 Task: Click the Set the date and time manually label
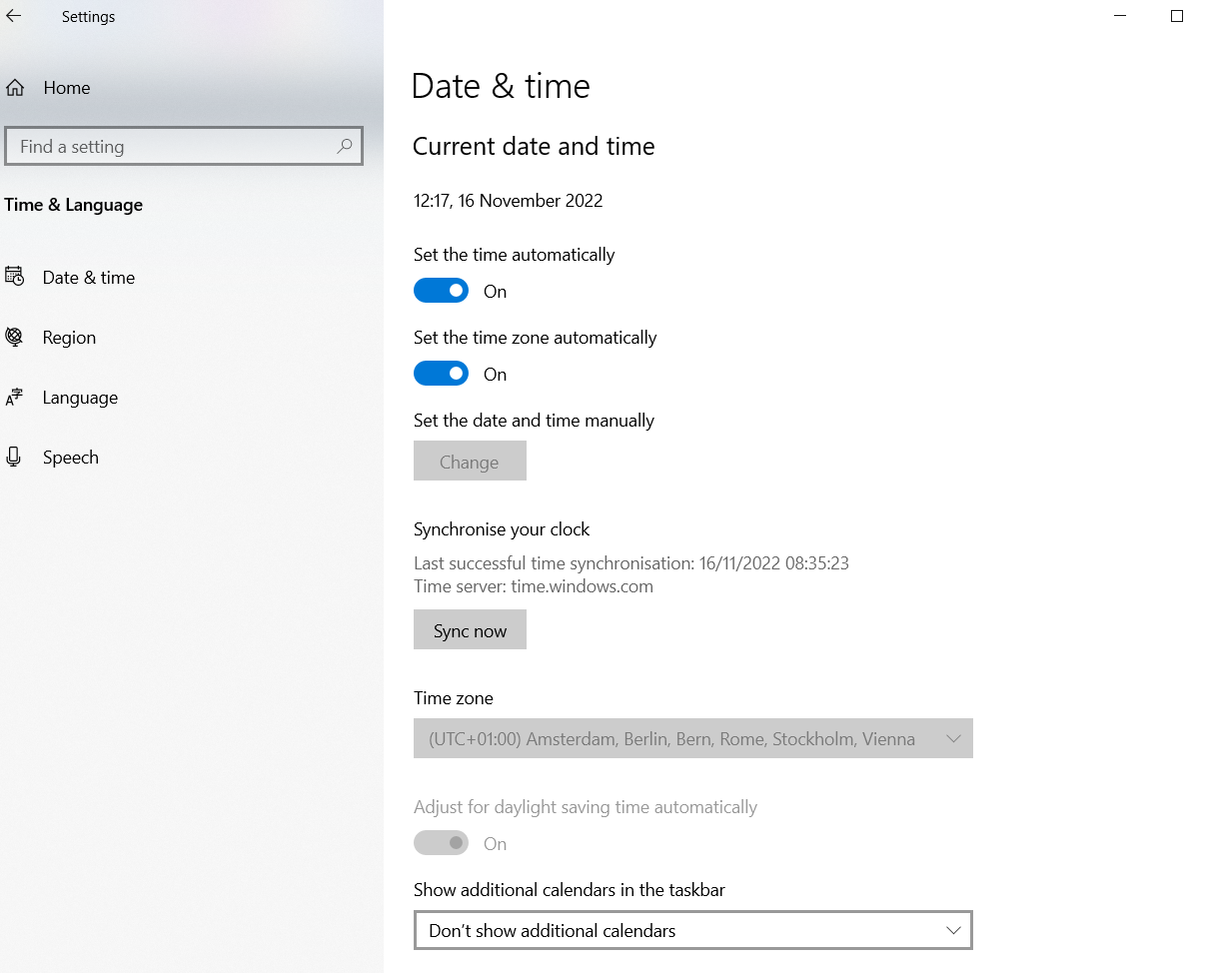click(534, 421)
